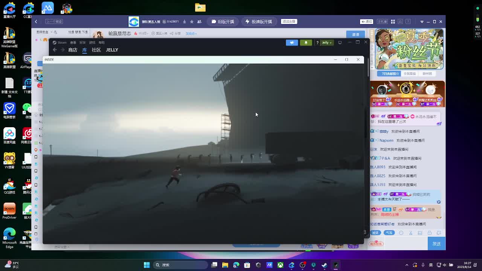Image resolution: width=482 pixels, height=271 pixels.
Task: Click the emoji icon in chat toolbar
Action: (401, 233)
